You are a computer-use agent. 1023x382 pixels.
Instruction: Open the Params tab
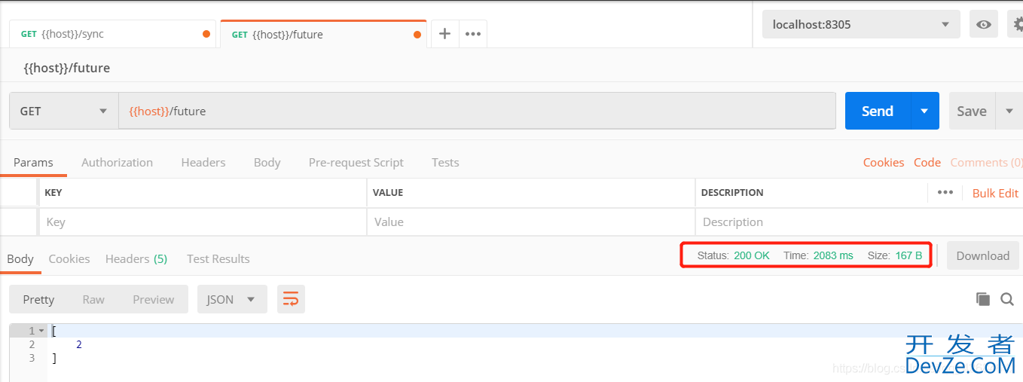(33, 162)
